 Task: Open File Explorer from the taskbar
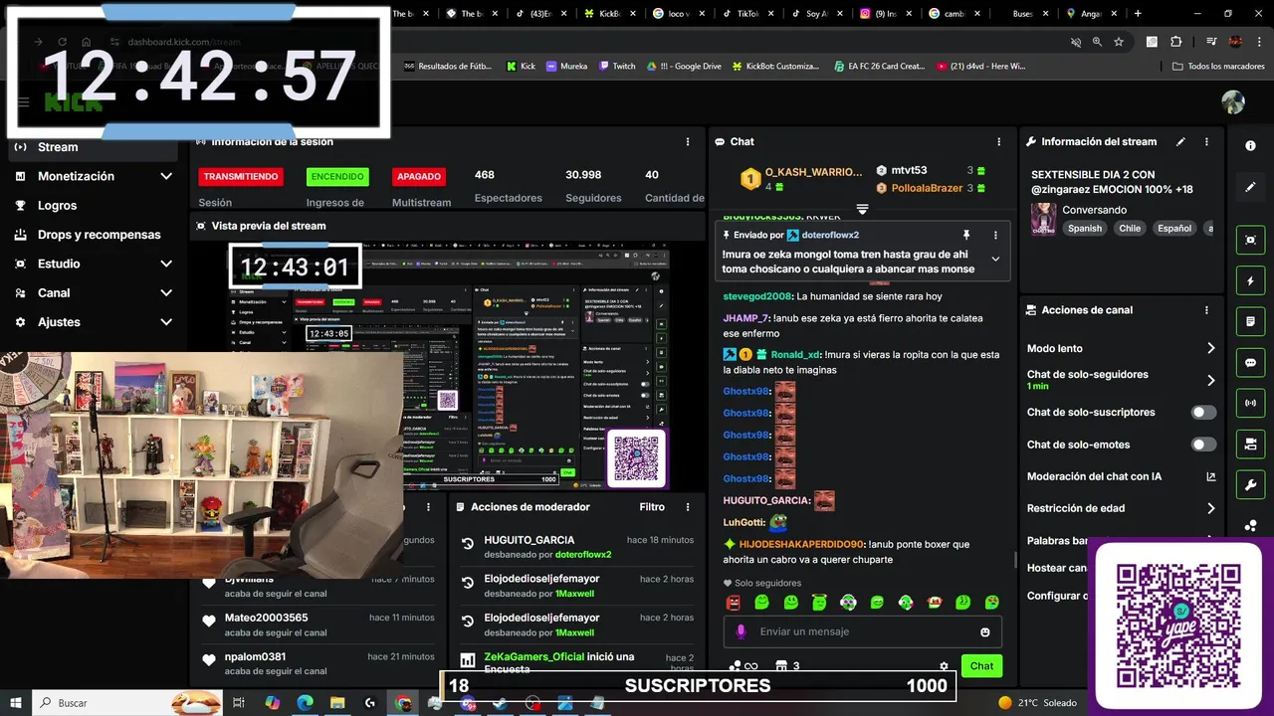[337, 703]
